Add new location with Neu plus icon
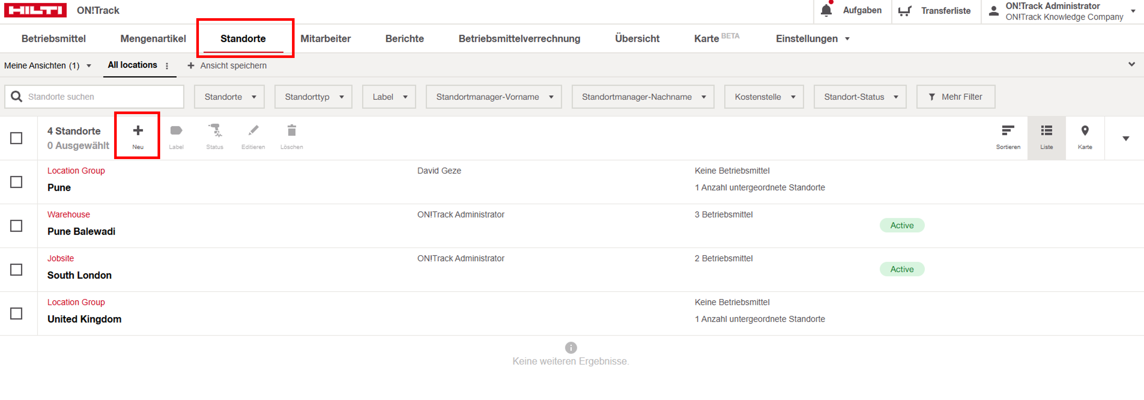Image resolution: width=1144 pixels, height=400 pixels. pyautogui.click(x=138, y=130)
